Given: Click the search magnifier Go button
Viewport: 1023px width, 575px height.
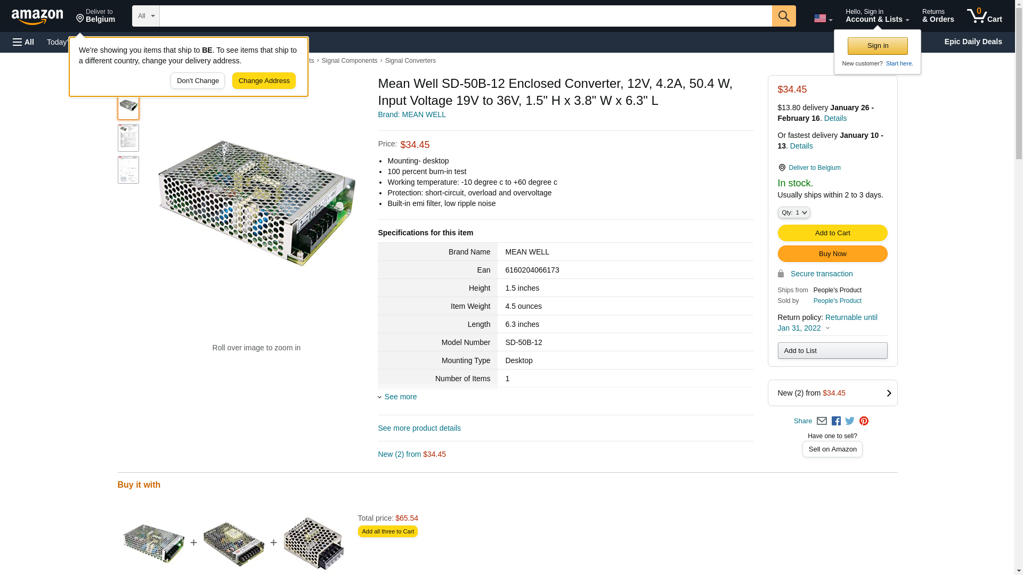Looking at the screenshot, I should click(x=783, y=16).
